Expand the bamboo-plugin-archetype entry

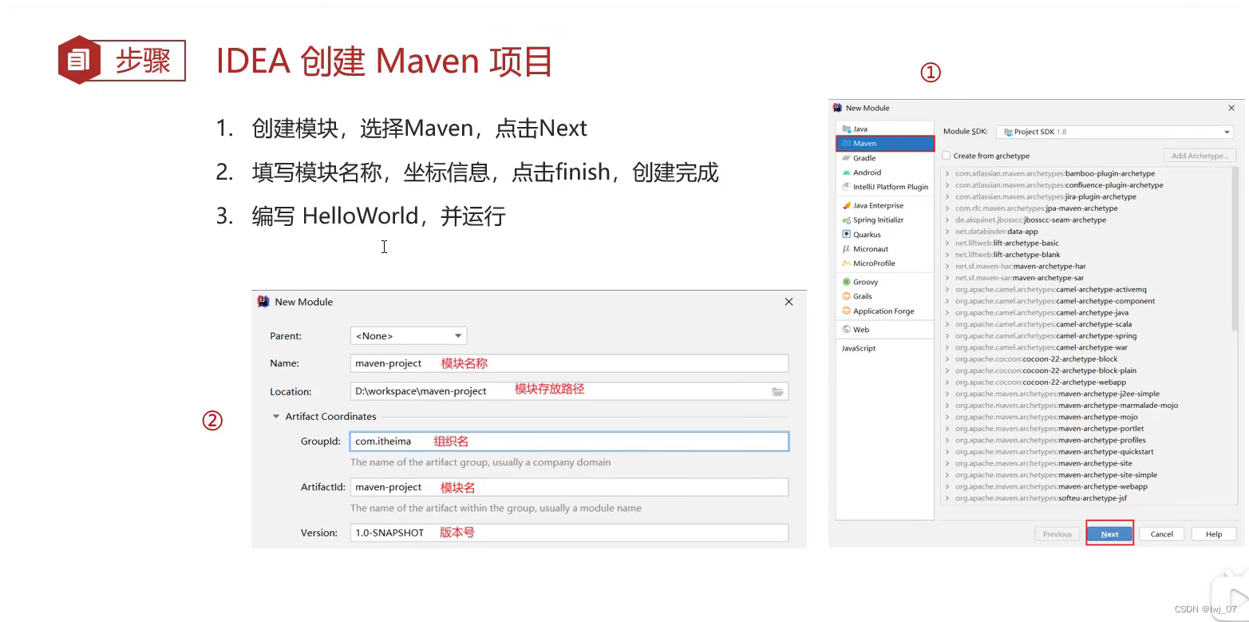(947, 173)
